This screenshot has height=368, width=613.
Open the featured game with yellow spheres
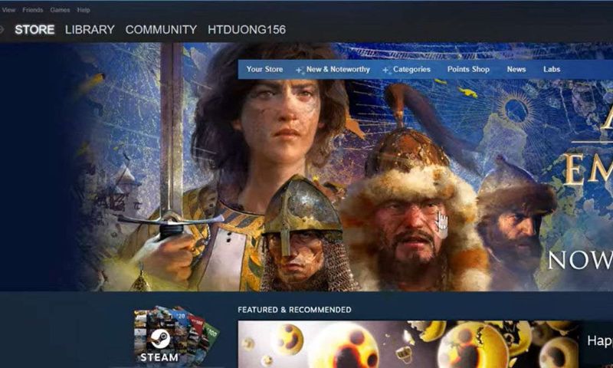pyautogui.click(x=408, y=344)
